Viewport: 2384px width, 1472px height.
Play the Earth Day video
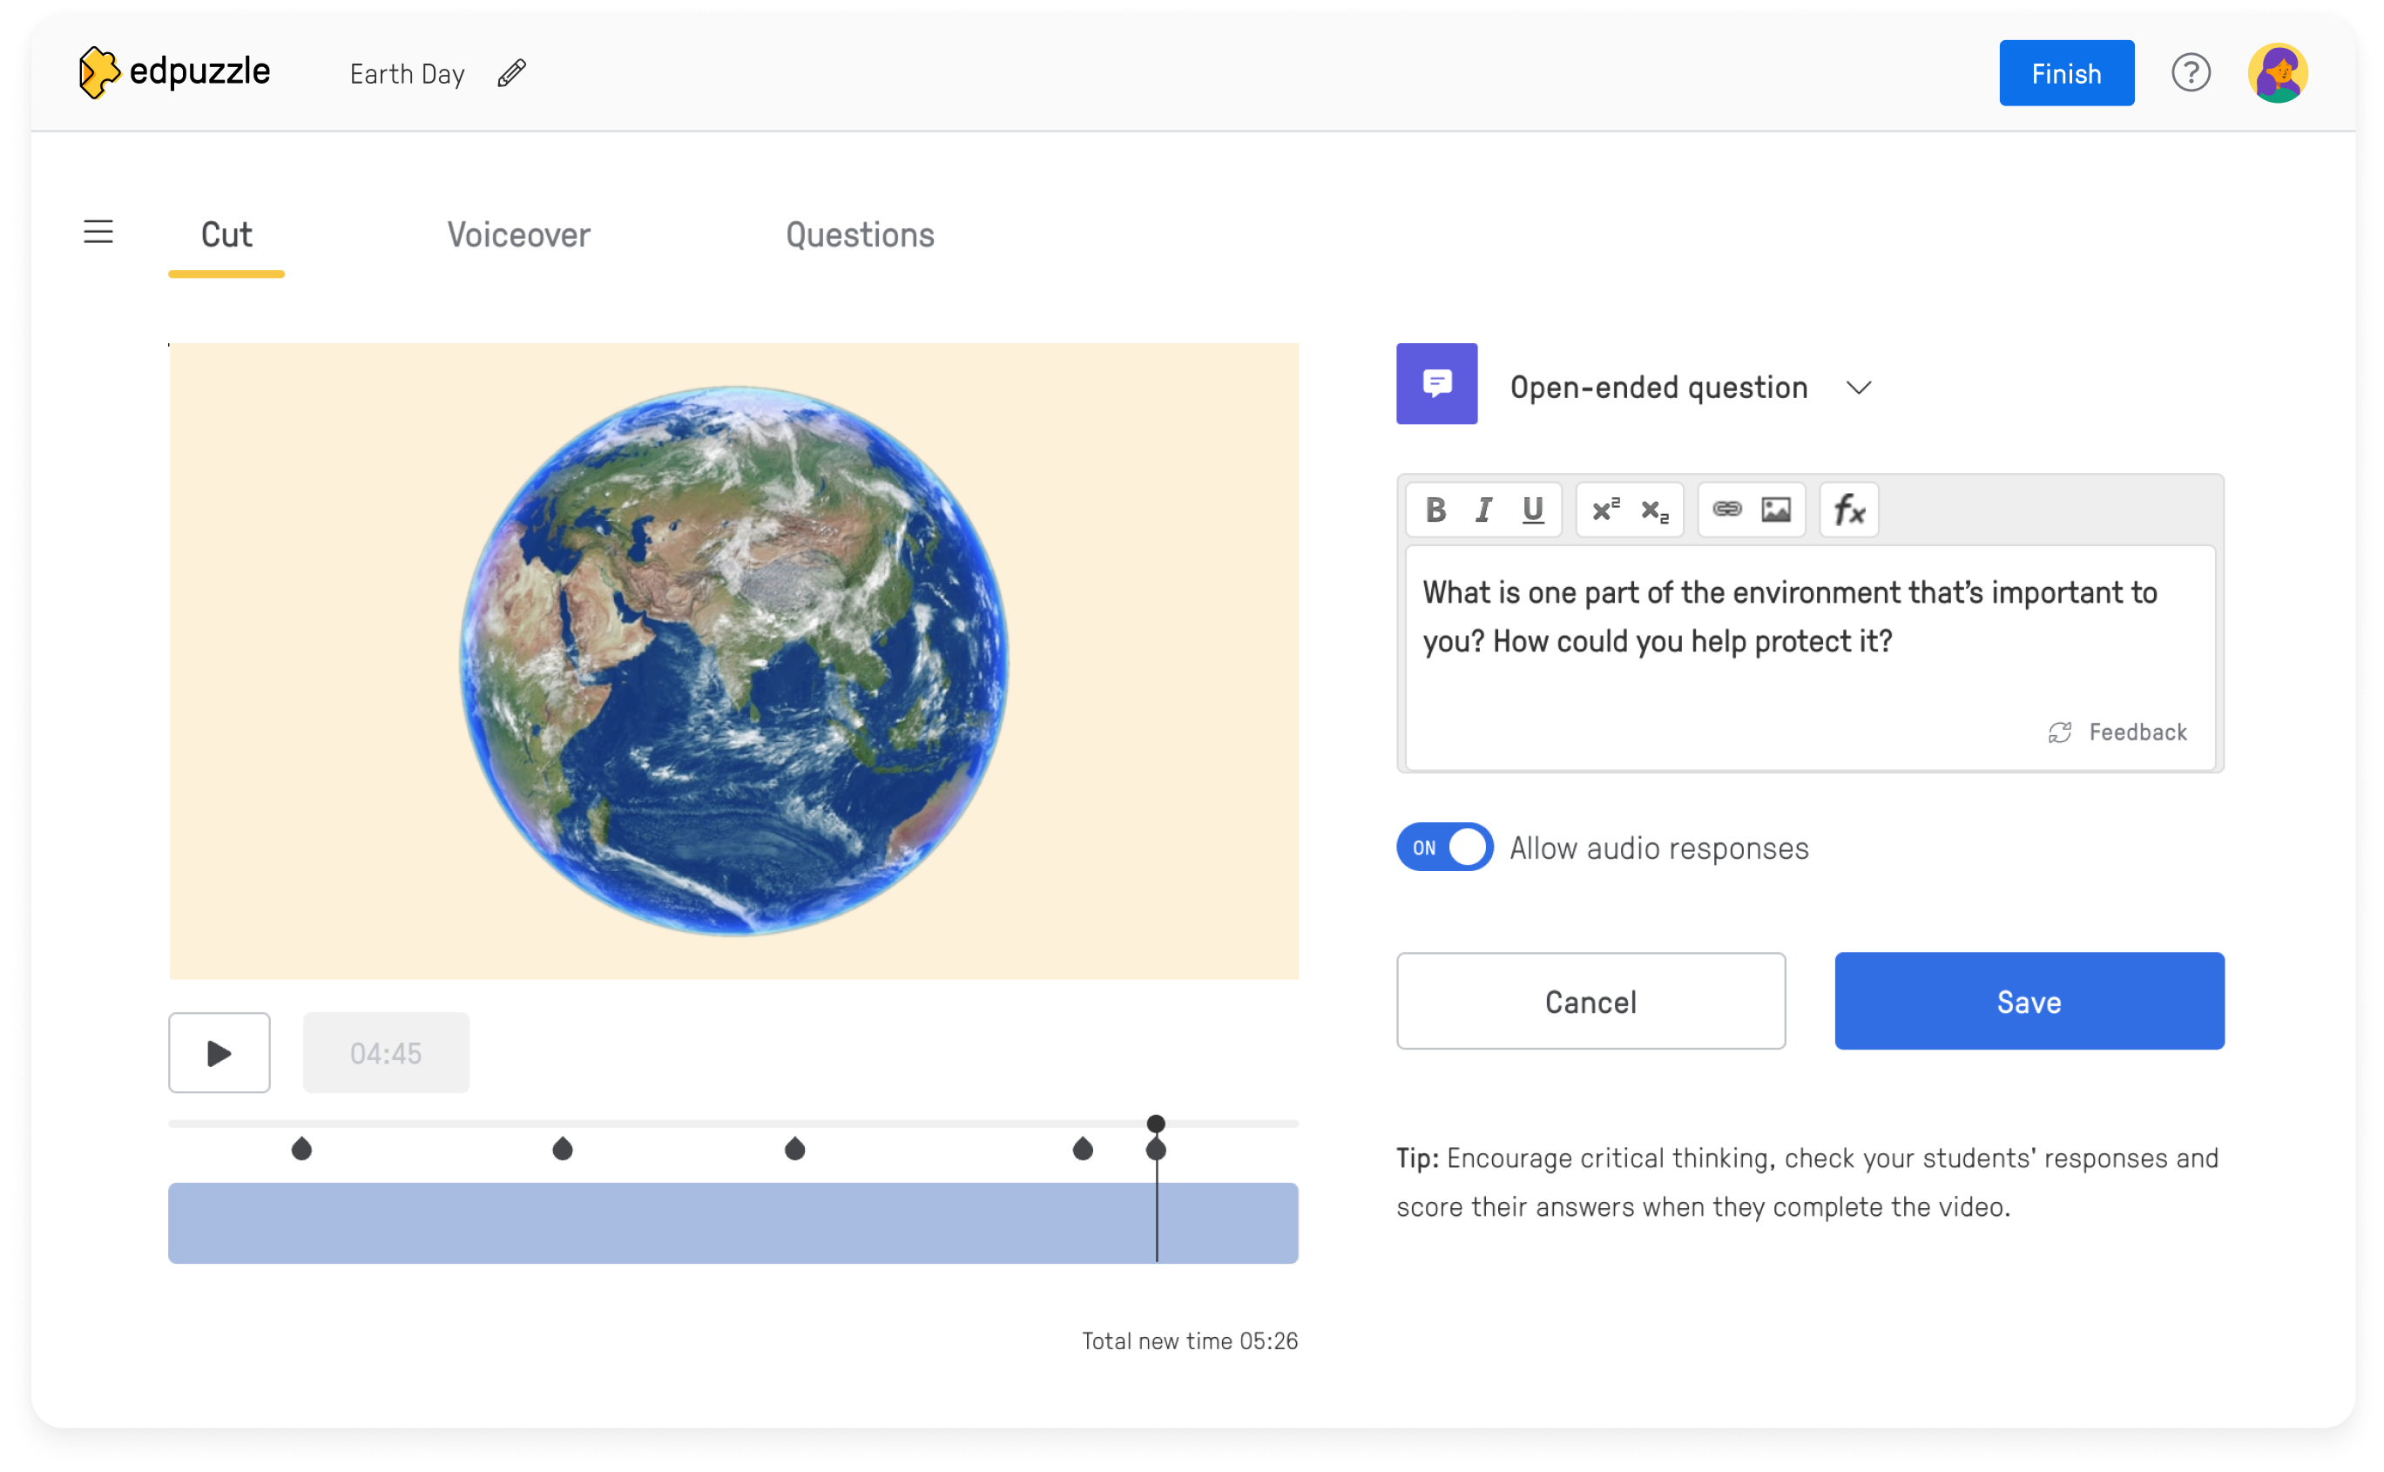pos(219,1052)
